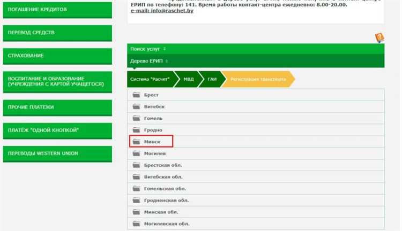This screenshot has height=231, width=402.
Task: Go to the ГАИ breadcrumb
Action: coord(212,79)
